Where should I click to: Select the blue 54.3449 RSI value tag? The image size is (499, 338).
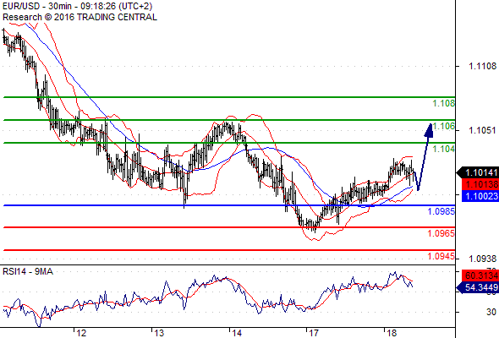coord(478,287)
